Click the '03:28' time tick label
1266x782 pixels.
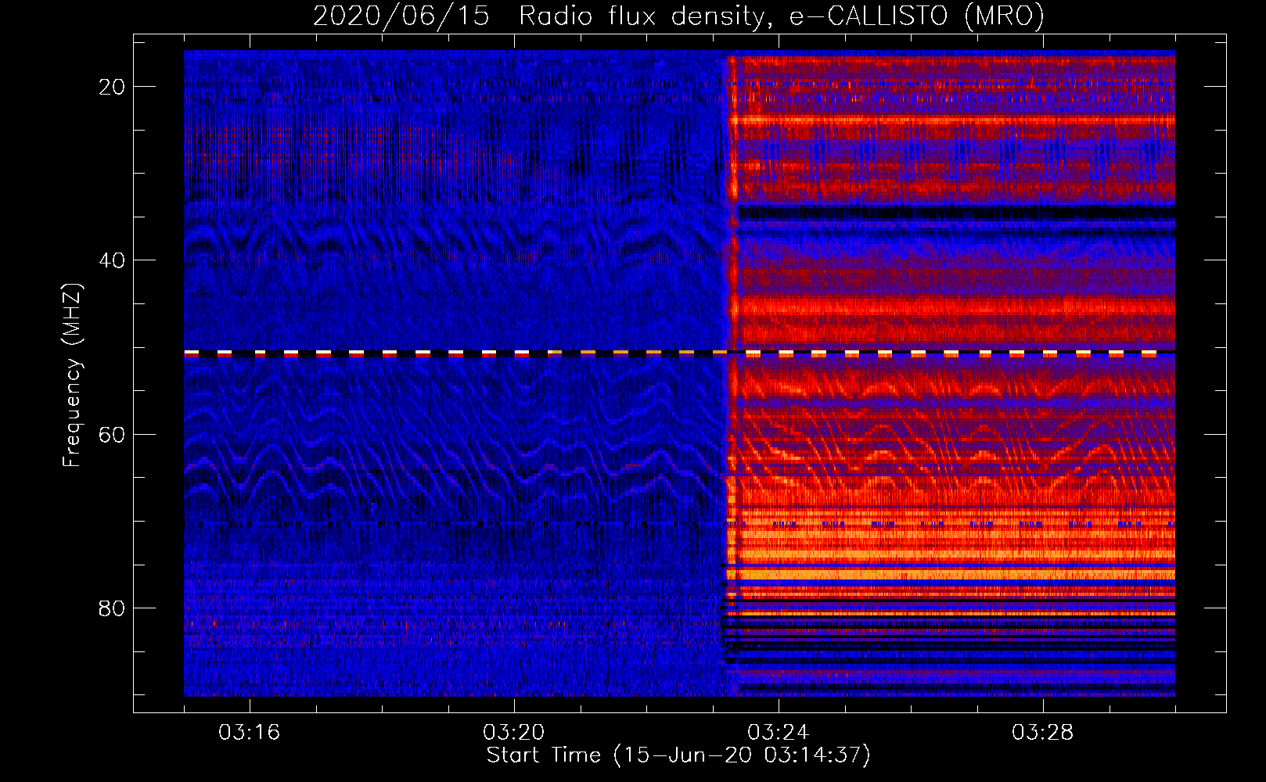(1043, 733)
